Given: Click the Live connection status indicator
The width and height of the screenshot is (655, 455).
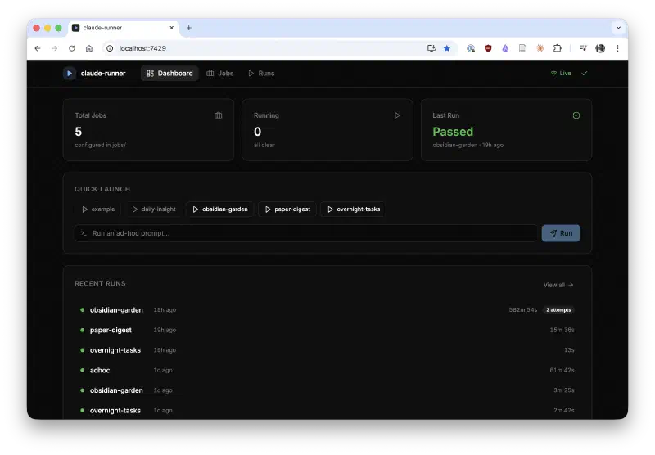Looking at the screenshot, I should coord(561,74).
